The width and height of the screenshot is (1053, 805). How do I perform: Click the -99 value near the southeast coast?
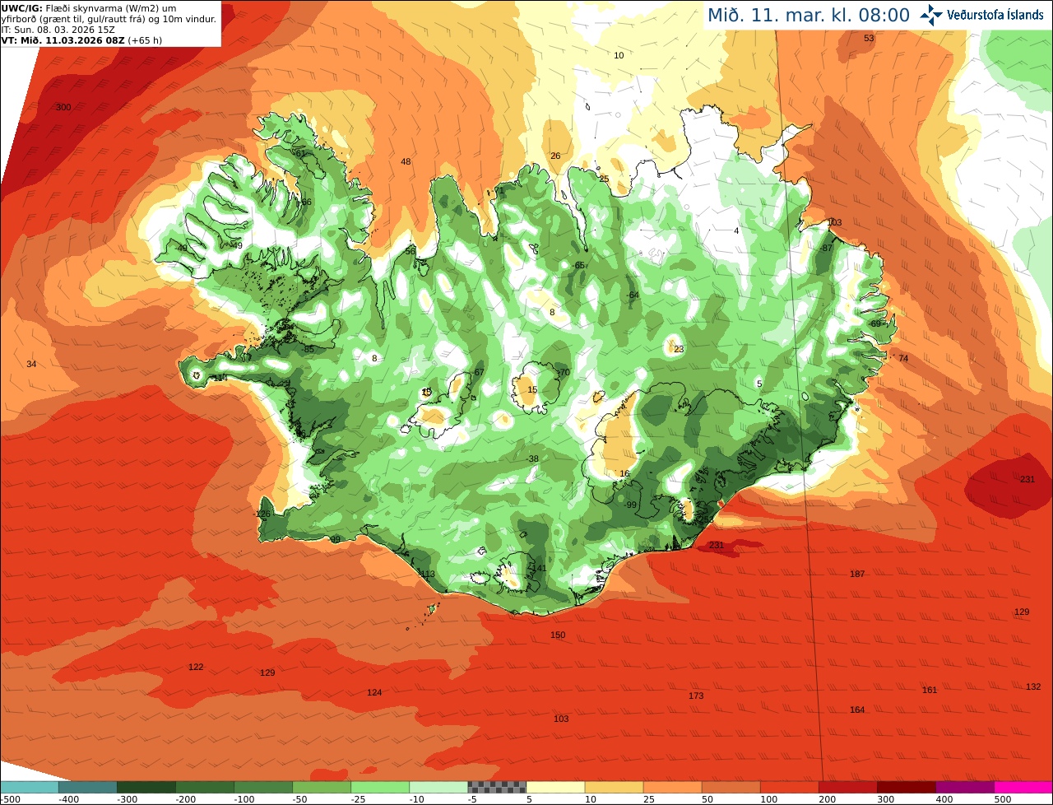click(630, 505)
